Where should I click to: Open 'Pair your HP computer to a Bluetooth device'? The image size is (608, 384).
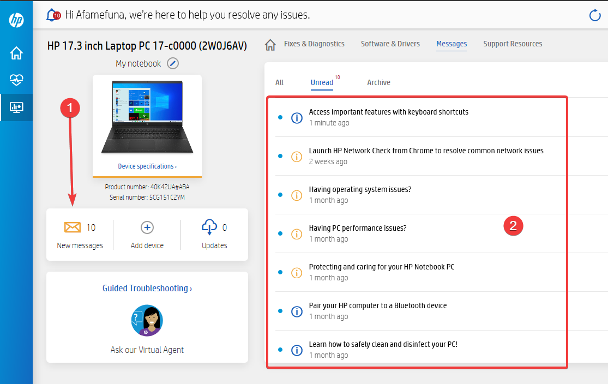[x=378, y=305]
